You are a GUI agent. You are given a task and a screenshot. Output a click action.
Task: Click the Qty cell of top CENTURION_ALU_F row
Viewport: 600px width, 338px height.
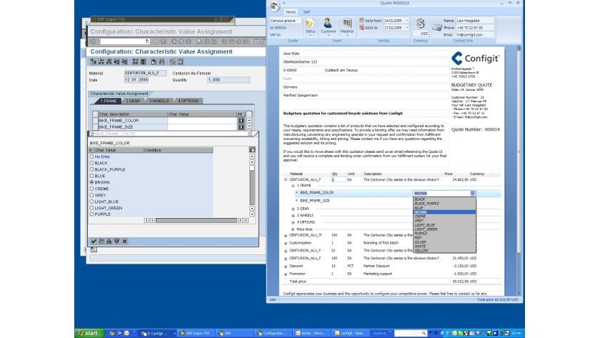click(339, 179)
